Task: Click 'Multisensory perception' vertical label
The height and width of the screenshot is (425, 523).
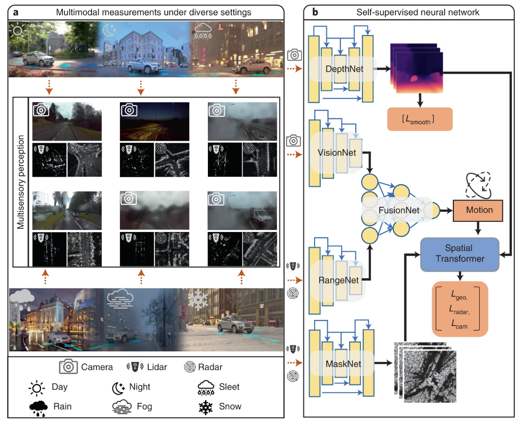Action: point(21,182)
